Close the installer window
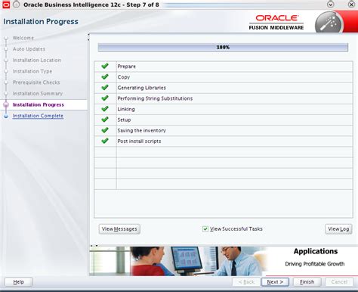This screenshot has height=292, width=358. [351, 5]
